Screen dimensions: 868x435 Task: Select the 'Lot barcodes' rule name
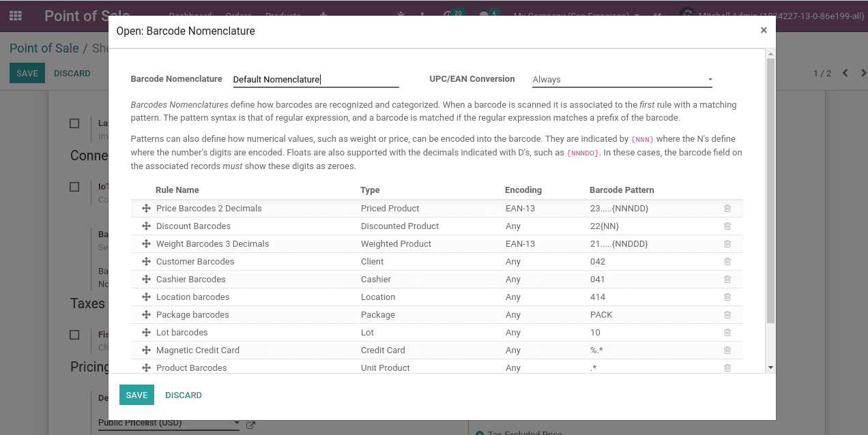pos(182,333)
